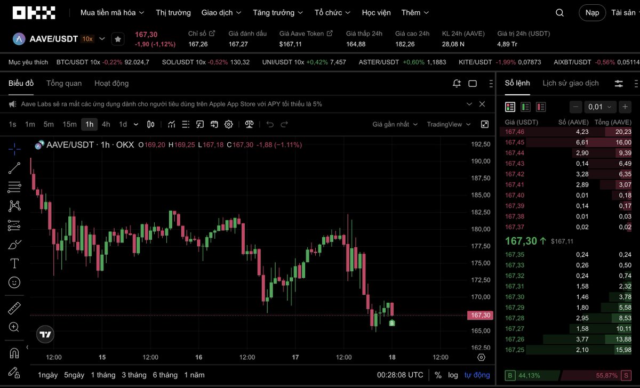Select the trend line drawing tool
This screenshot has width=640, height=388.
tap(14, 167)
